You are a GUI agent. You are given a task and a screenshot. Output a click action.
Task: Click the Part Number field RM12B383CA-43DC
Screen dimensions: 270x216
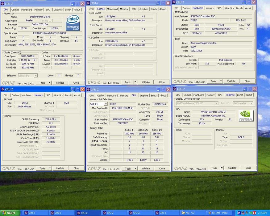123,119
